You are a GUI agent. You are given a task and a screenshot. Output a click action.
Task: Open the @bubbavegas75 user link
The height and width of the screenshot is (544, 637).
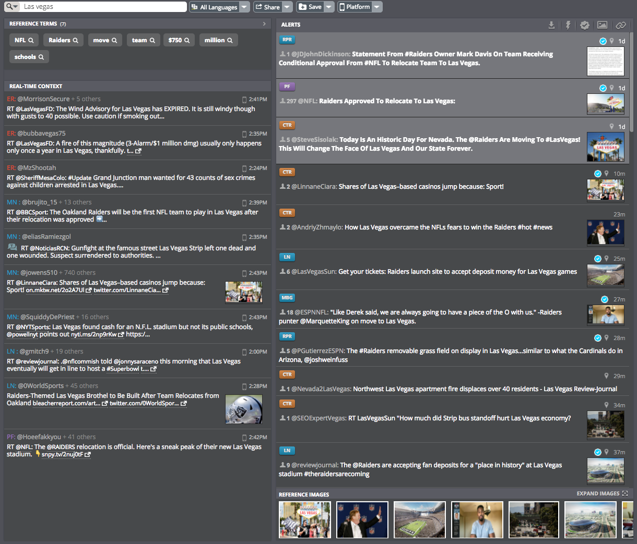point(41,134)
